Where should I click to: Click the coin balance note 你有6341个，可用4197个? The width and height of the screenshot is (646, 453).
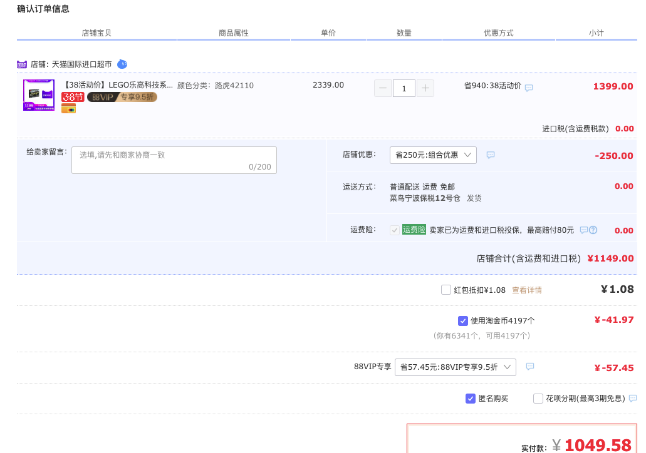coord(481,336)
